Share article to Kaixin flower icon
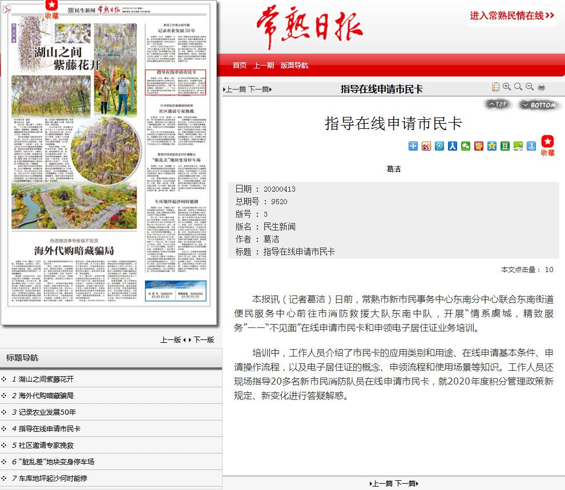565x490 pixels. pos(479,146)
